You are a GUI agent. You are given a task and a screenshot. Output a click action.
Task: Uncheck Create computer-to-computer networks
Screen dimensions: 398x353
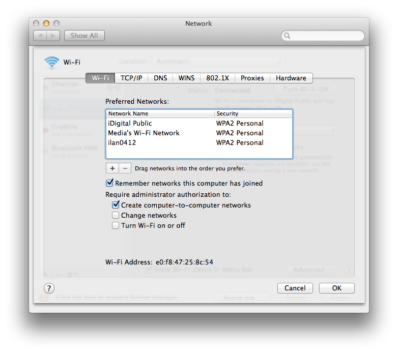point(116,204)
